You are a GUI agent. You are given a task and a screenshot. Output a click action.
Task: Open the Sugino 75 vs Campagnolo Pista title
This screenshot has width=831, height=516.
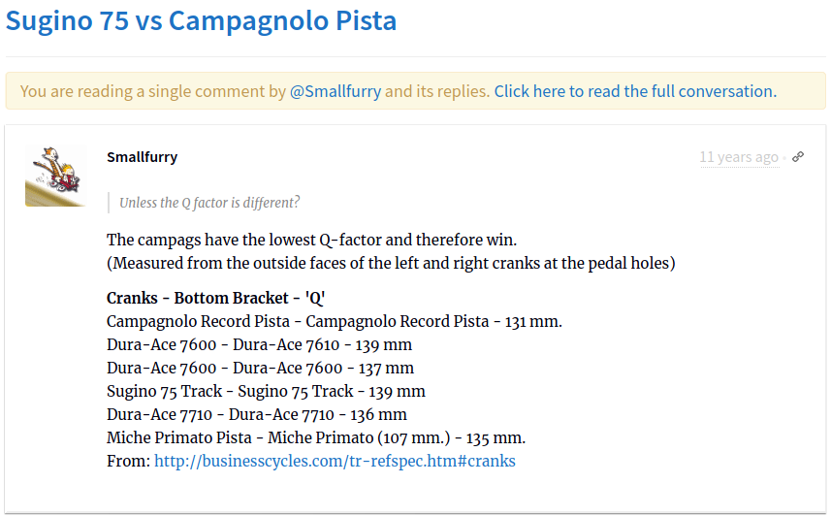click(201, 21)
